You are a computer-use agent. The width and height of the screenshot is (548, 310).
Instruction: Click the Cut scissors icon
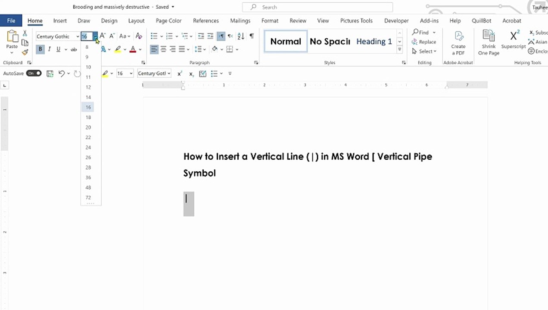pyautogui.click(x=25, y=33)
